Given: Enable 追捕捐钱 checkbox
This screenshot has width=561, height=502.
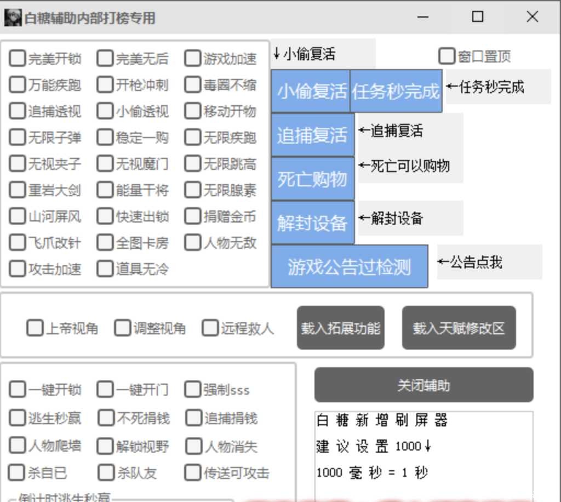Looking at the screenshot, I should (x=193, y=418).
